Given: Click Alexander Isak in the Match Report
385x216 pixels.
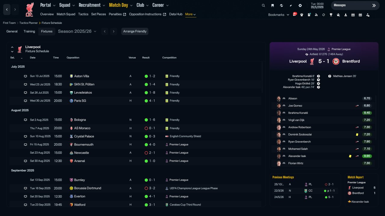Looking at the screenshot, I should coord(360,202).
